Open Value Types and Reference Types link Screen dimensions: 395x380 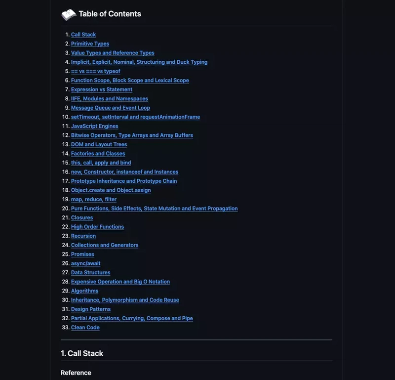(x=113, y=53)
